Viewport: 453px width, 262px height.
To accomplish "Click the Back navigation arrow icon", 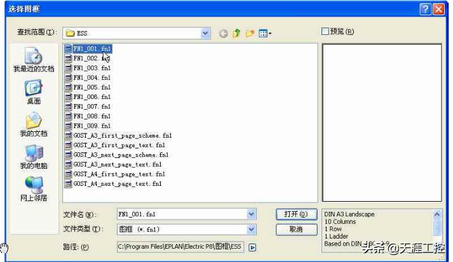I will [223, 34].
